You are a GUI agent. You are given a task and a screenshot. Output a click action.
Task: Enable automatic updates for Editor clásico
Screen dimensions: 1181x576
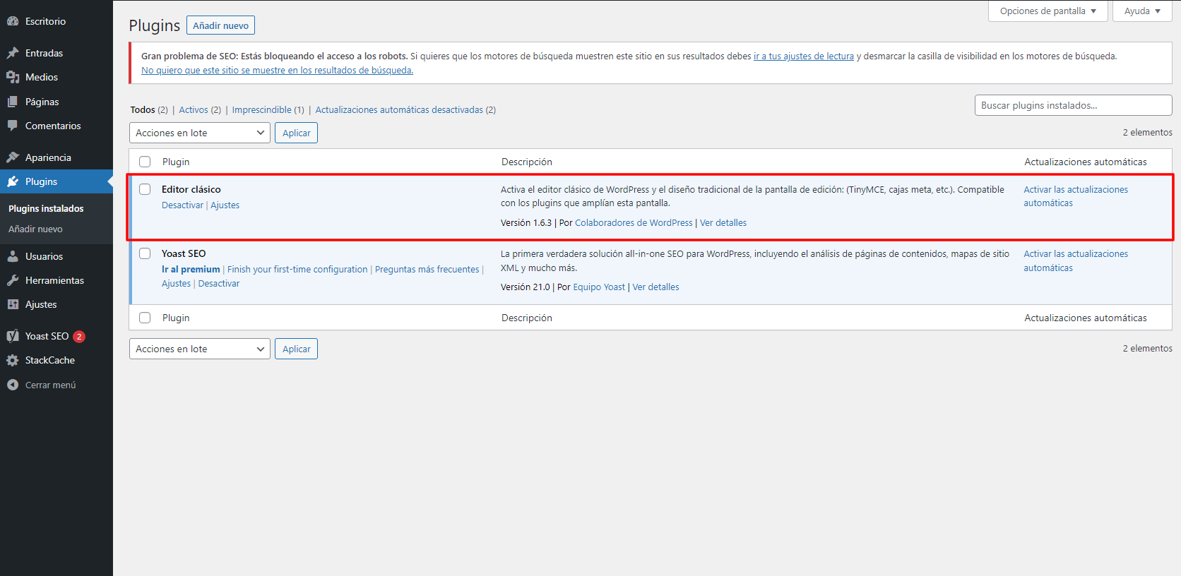pyautogui.click(x=1076, y=196)
